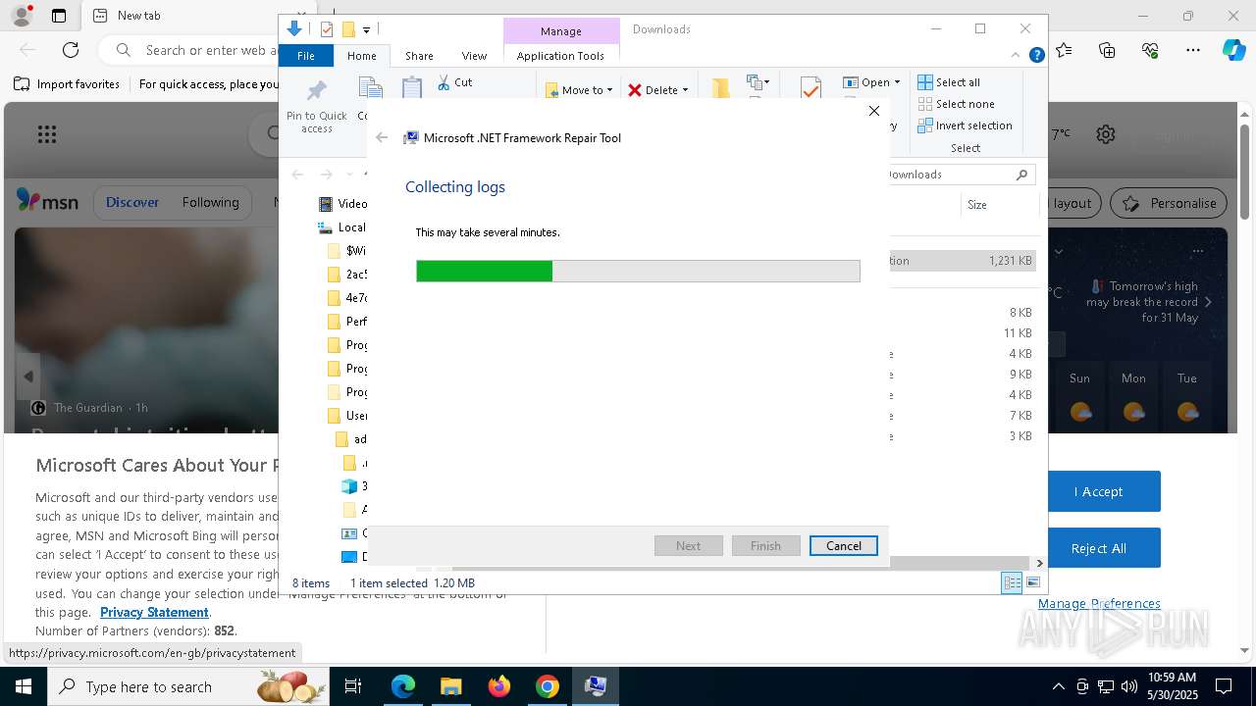
Task: Open Copilot in Edge toolbar
Action: coord(1233,49)
